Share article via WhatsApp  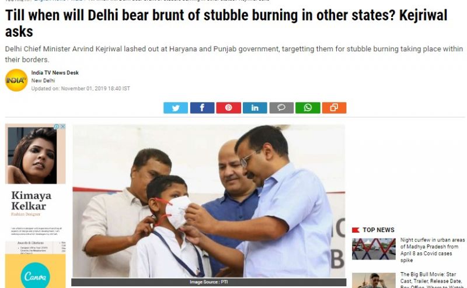308,108
